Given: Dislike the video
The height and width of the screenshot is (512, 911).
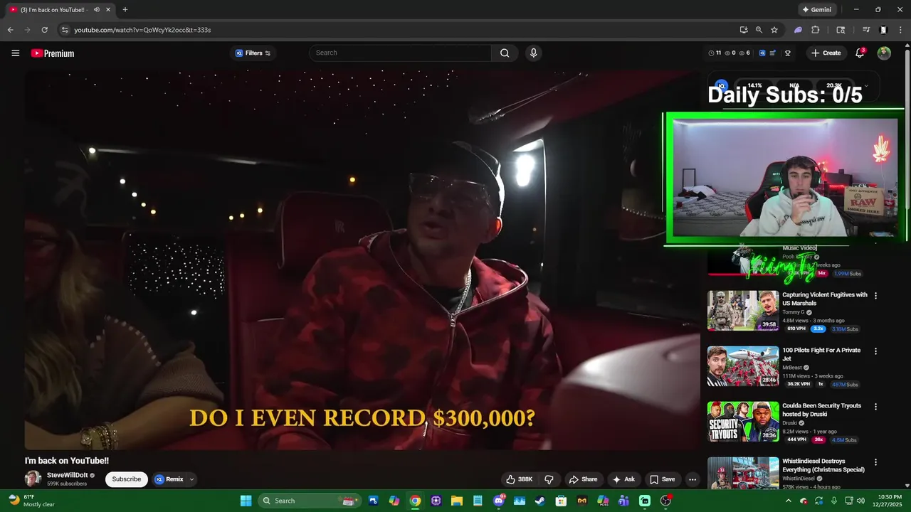Looking at the screenshot, I should click(549, 479).
